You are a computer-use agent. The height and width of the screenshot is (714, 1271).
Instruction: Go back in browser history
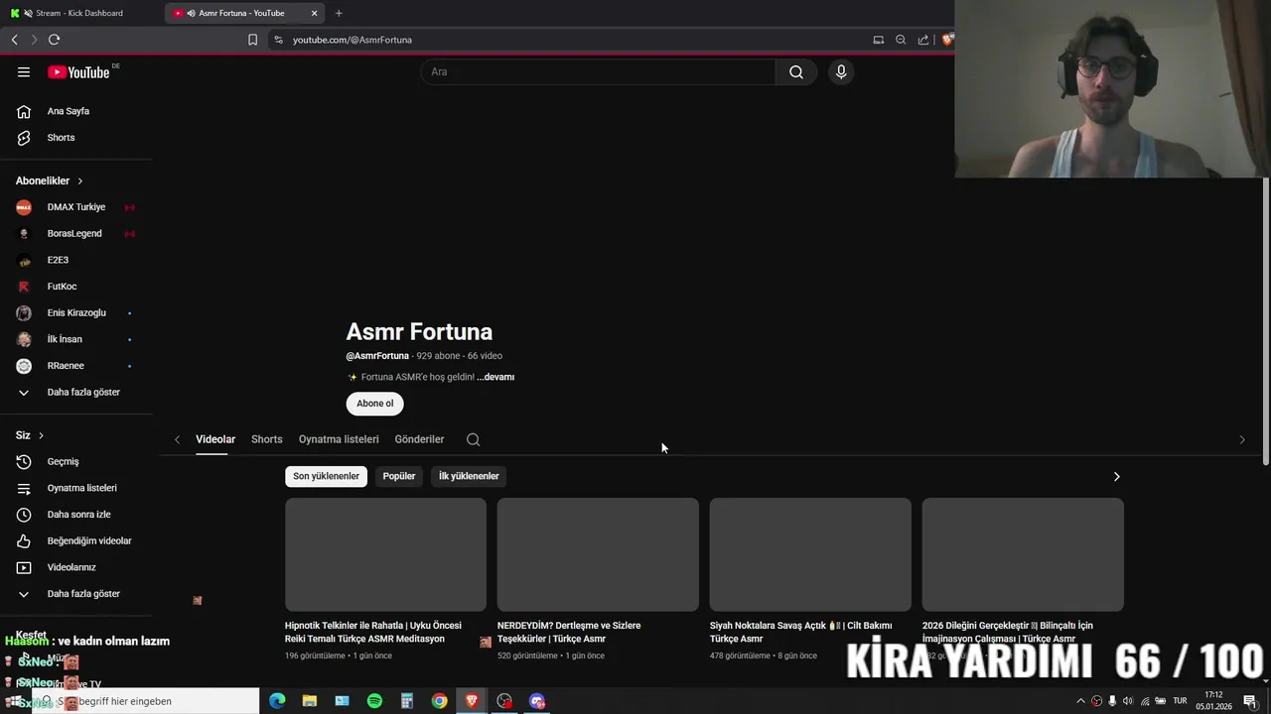[x=14, y=40]
